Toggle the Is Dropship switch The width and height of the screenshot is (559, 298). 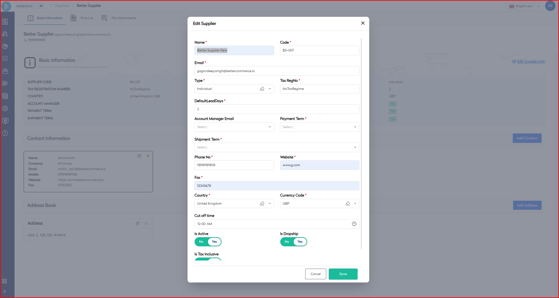(x=293, y=242)
